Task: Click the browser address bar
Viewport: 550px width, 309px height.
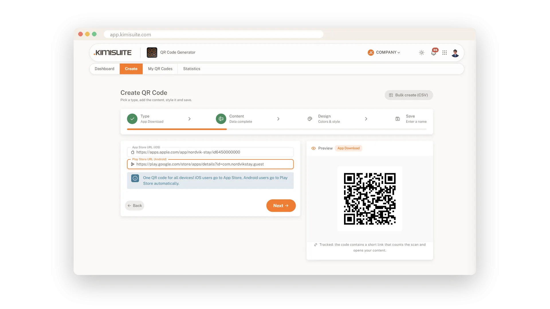Action: click(x=213, y=35)
